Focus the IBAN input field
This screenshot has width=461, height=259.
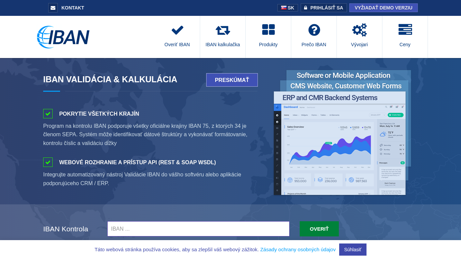pos(198,229)
